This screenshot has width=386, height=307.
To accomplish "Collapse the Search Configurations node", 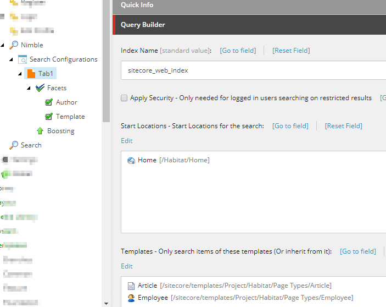I will (11, 59).
